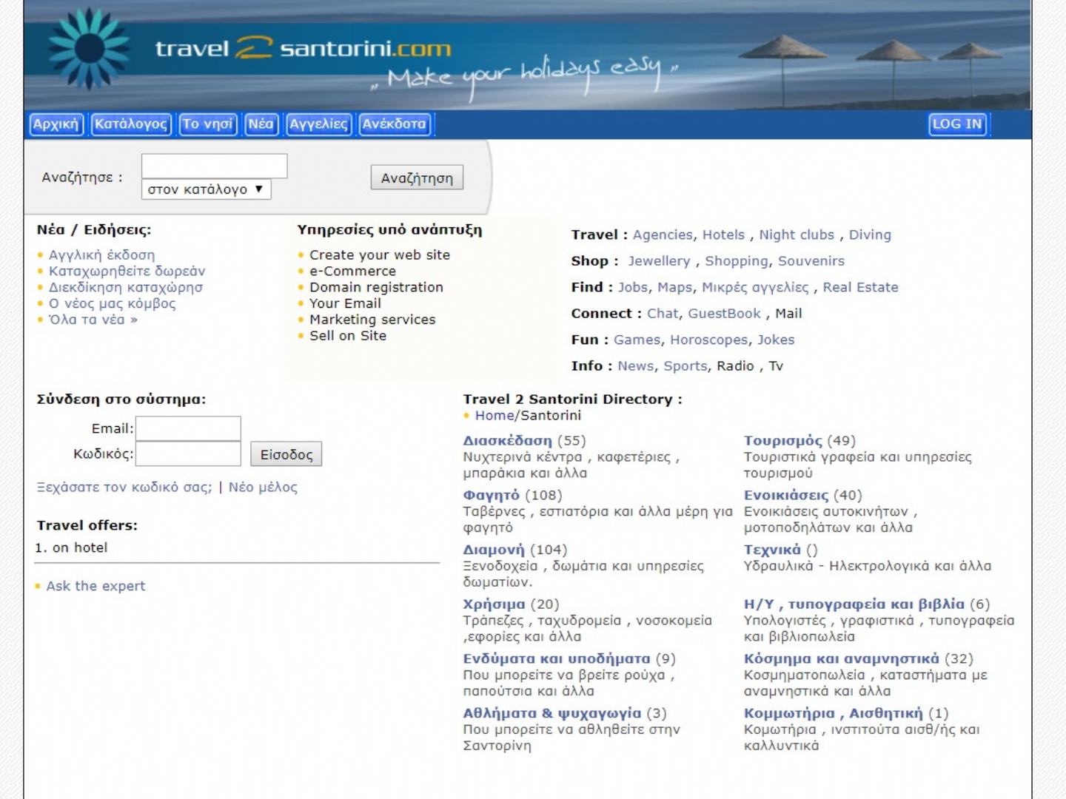Open the GuestBook link
Viewport: 1066px width, 799px height.
tap(724, 314)
